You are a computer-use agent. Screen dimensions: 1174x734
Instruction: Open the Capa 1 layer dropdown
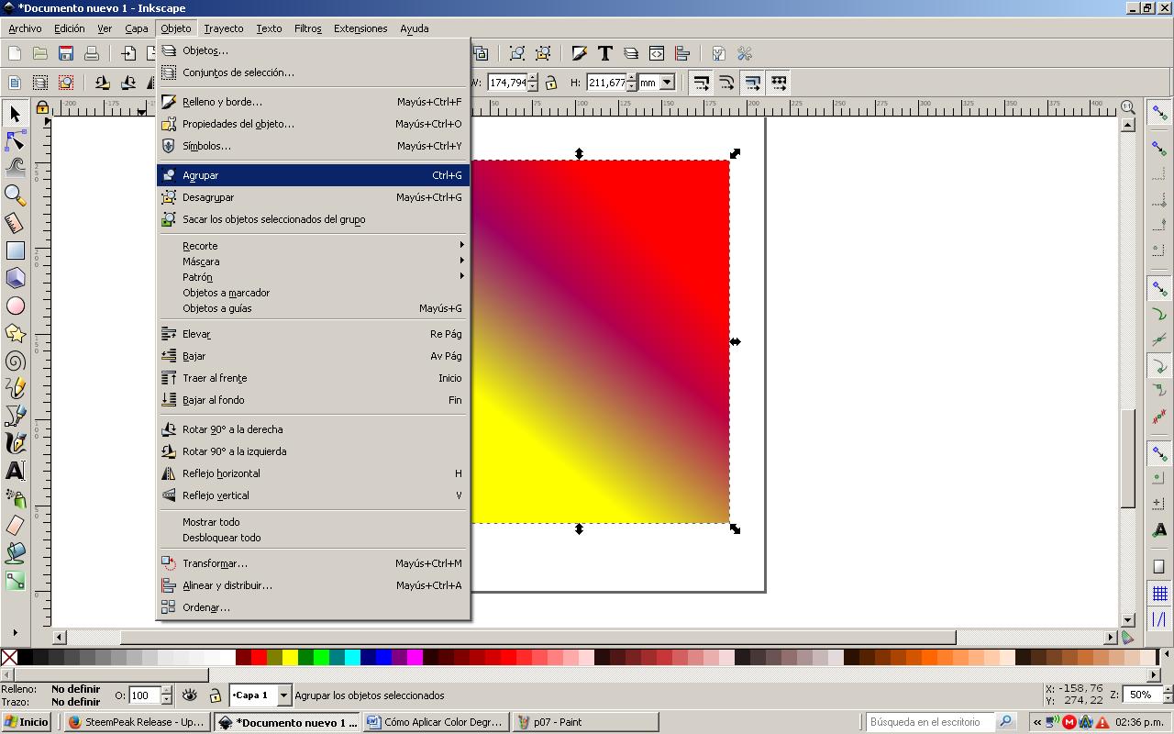(283, 695)
